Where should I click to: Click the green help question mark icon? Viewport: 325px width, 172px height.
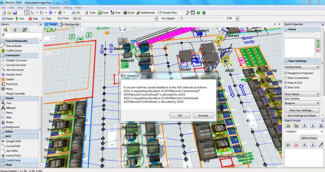(x=198, y=13)
